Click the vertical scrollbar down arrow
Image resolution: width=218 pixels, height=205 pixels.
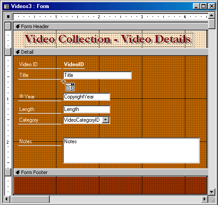point(211,192)
